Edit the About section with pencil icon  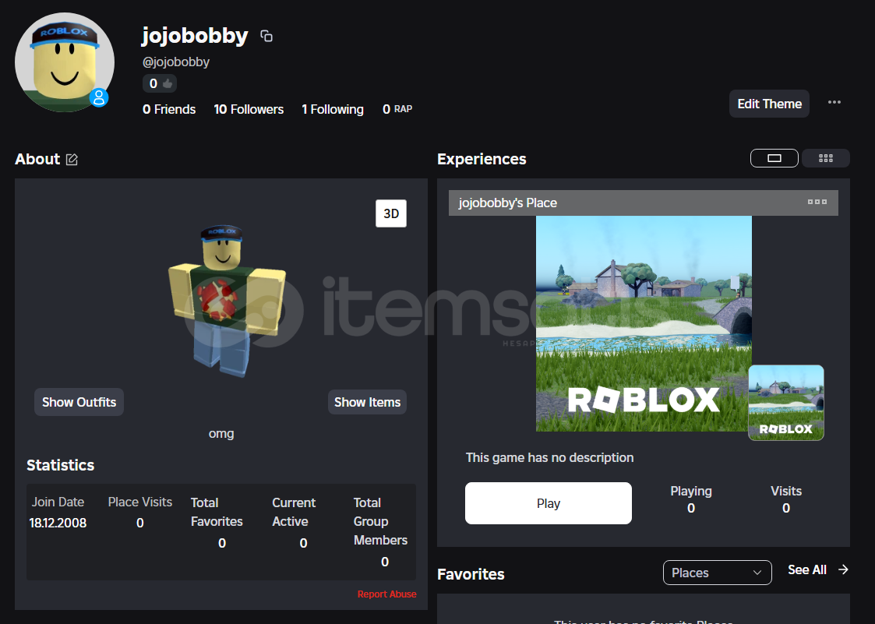point(72,160)
